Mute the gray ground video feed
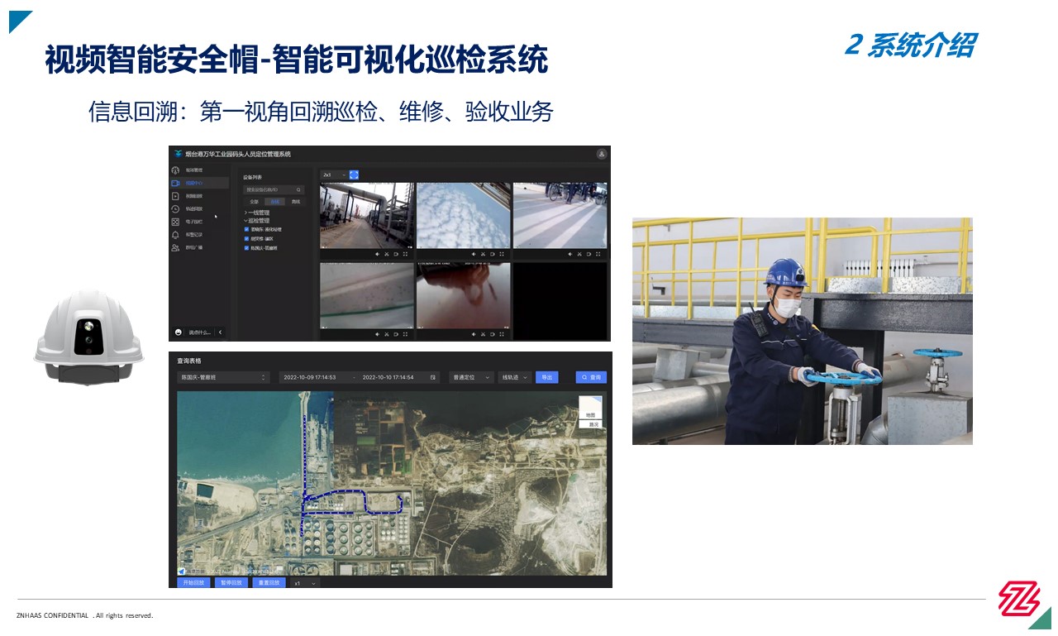Viewport: 1058px width, 636px height. (377, 334)
